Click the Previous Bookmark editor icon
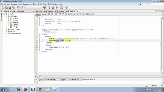 tap(75, 14)
